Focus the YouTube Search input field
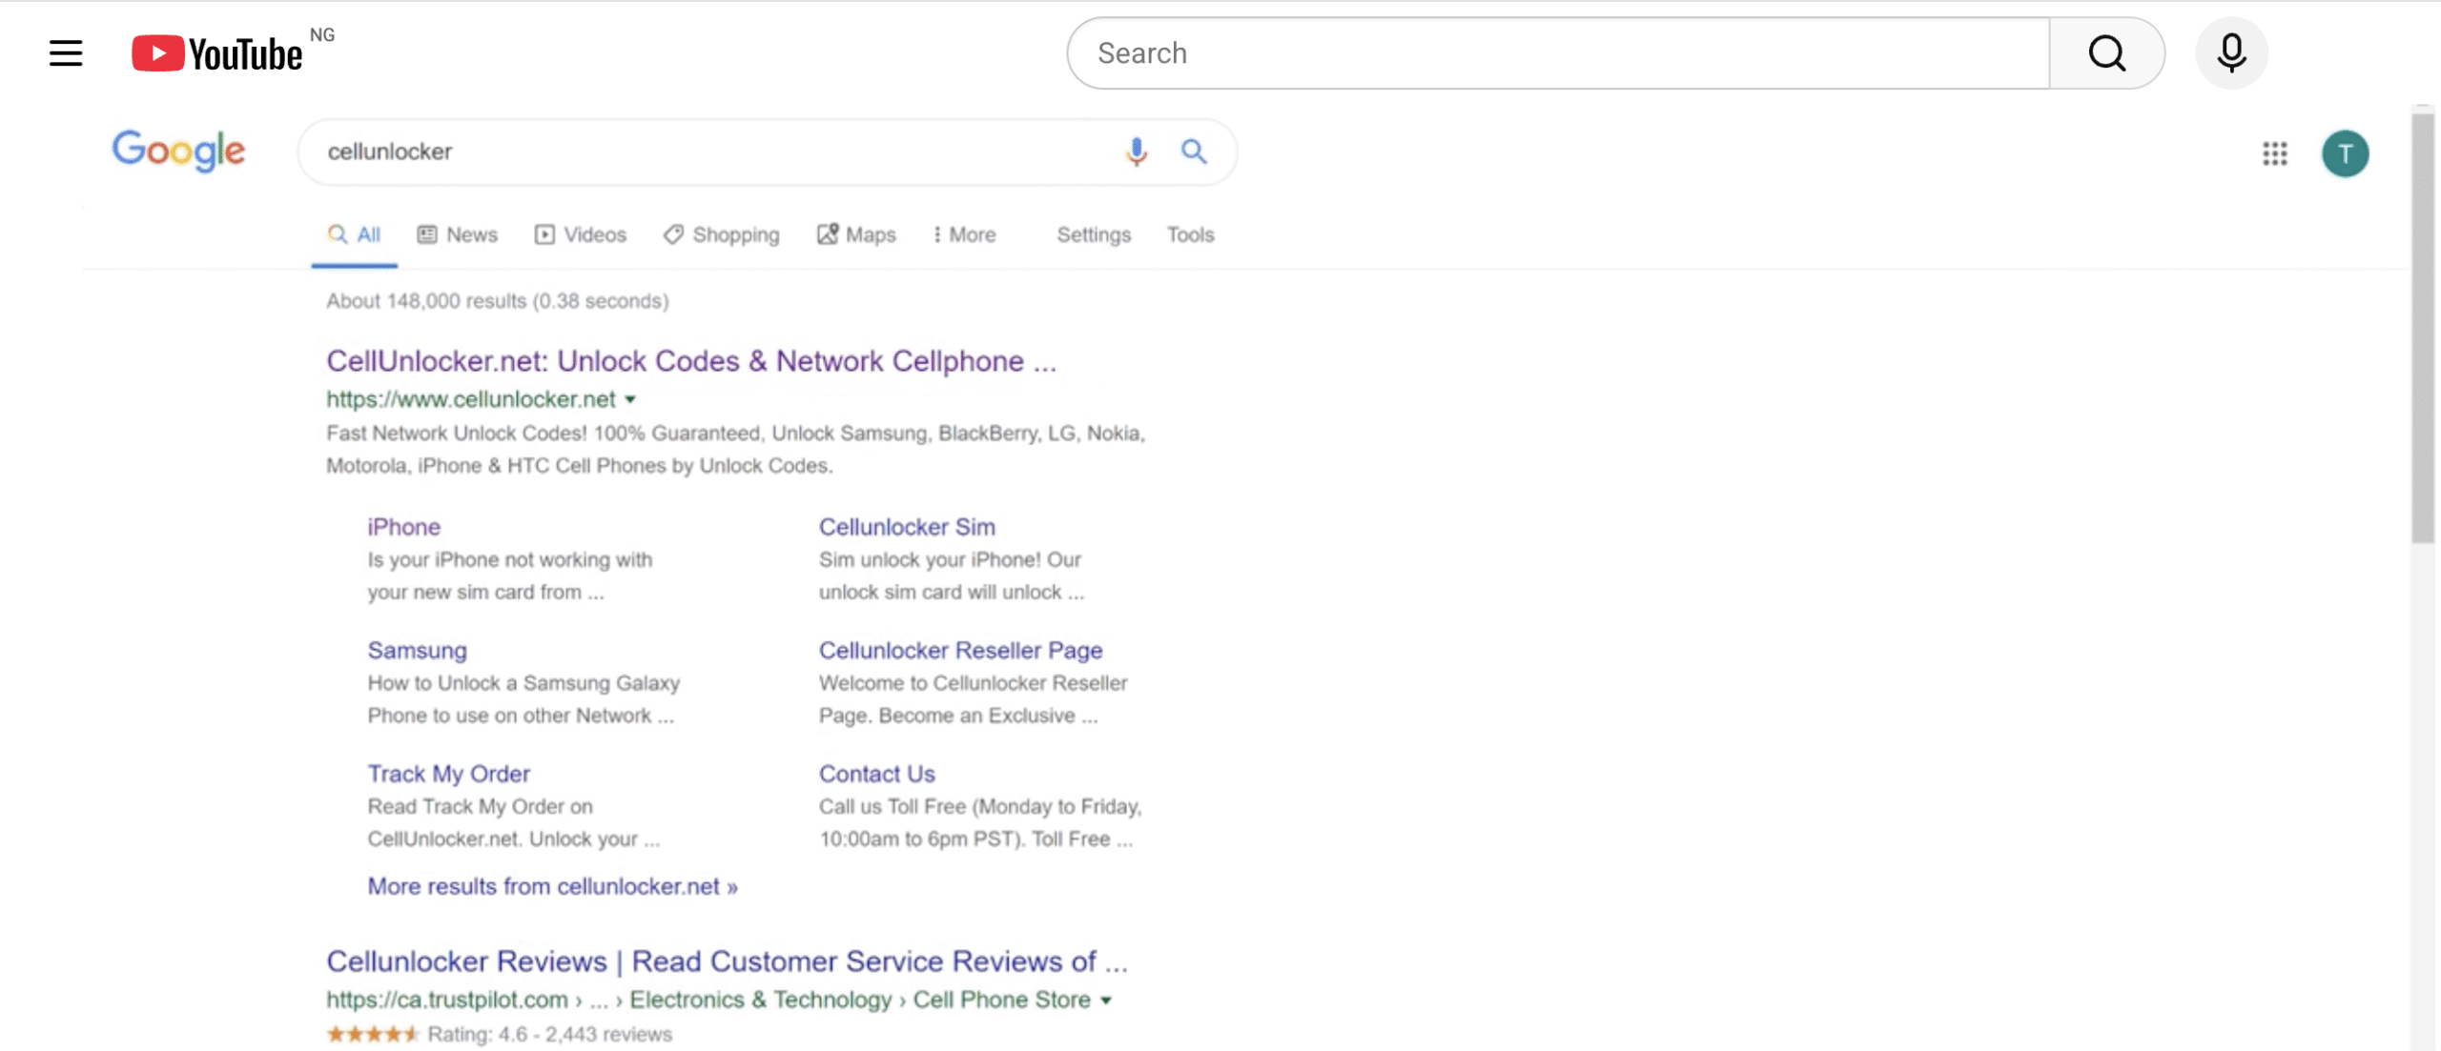 click(1558, 53)
